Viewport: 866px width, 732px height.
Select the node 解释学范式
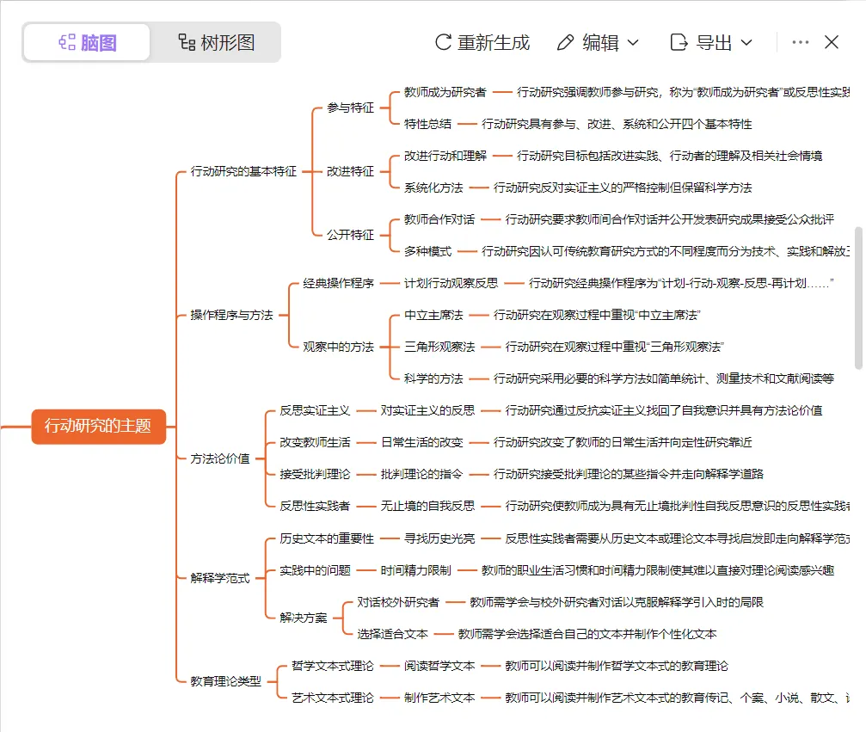point(220,578)
